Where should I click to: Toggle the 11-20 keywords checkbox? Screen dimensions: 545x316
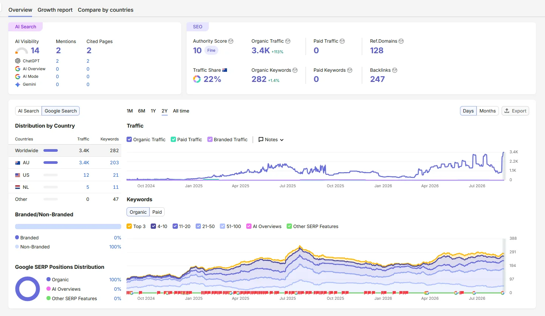tap(175, 227)
